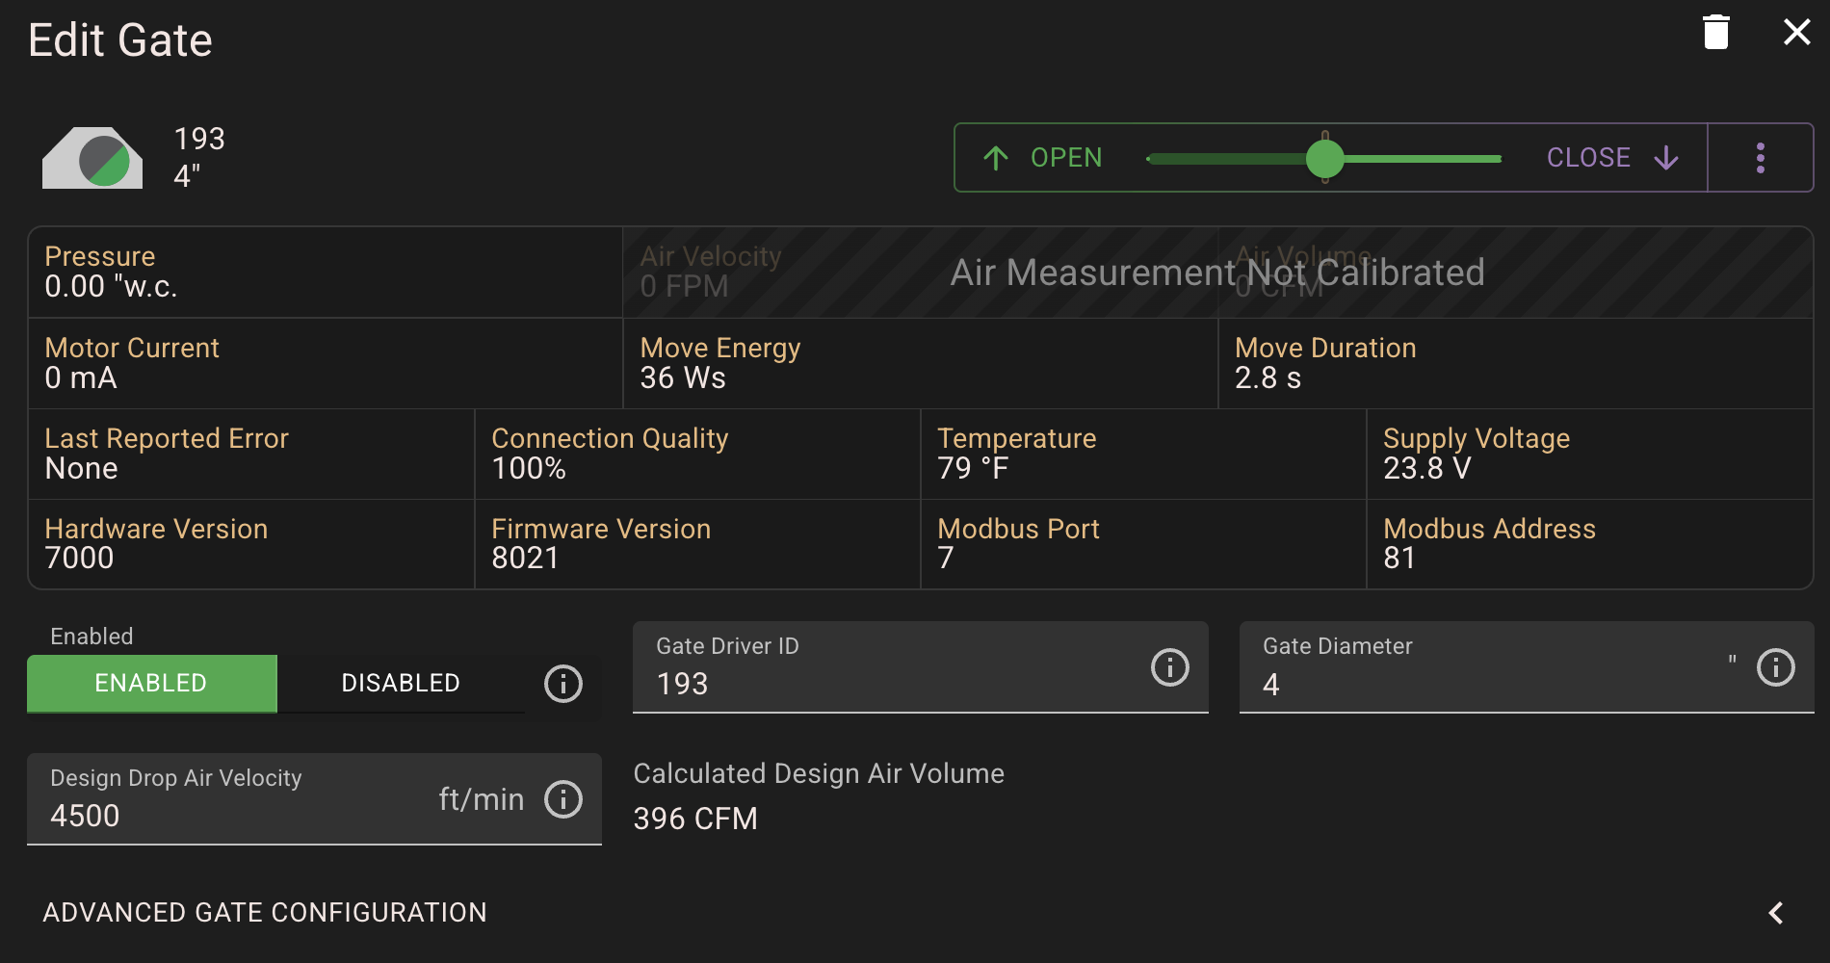
Task: Click the gate damper status icon
Action: point(92,158)
